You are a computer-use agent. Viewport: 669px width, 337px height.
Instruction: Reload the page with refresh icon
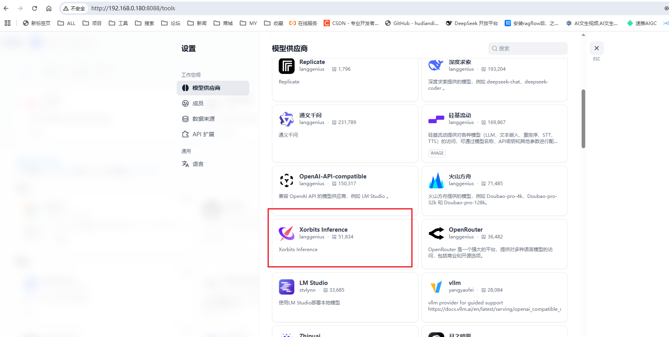tap(35, 8)
